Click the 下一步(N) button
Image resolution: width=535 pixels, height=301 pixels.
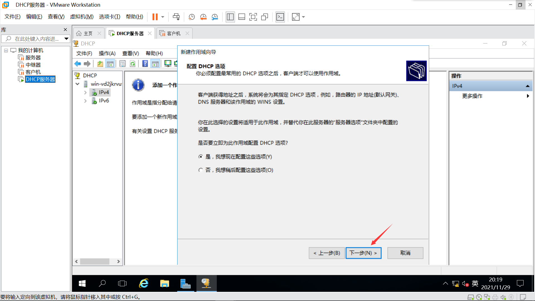(363, 253)
